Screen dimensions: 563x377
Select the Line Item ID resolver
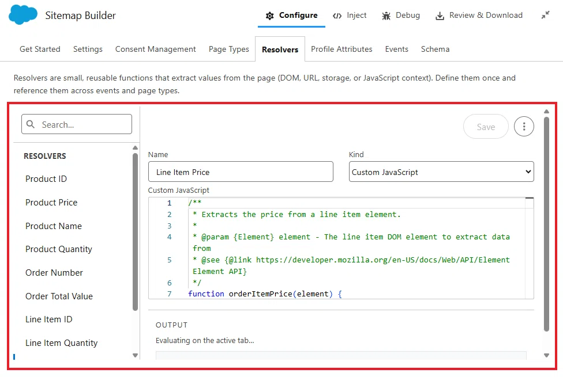pos(48,319)
